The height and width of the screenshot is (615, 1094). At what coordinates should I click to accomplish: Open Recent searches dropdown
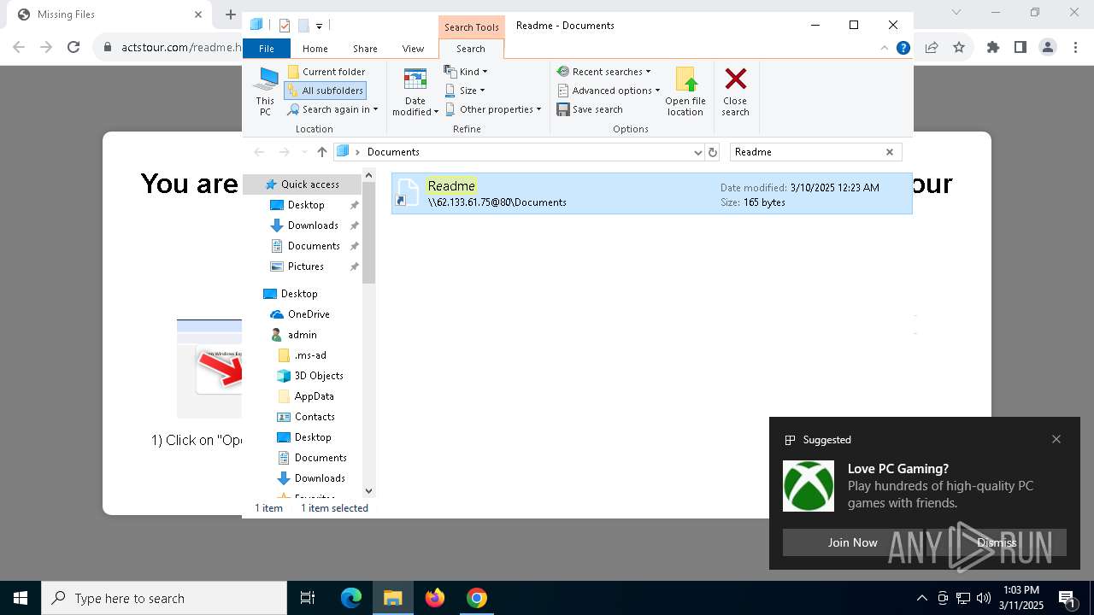(x=604, y=72)
